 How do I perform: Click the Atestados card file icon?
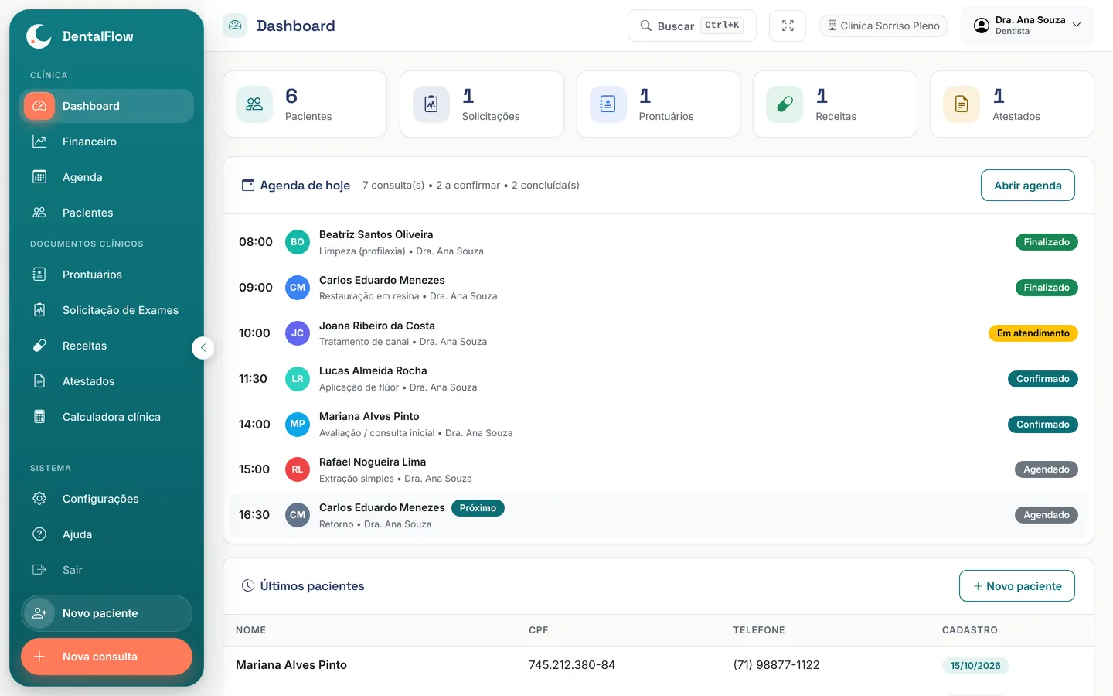(962, 104)
